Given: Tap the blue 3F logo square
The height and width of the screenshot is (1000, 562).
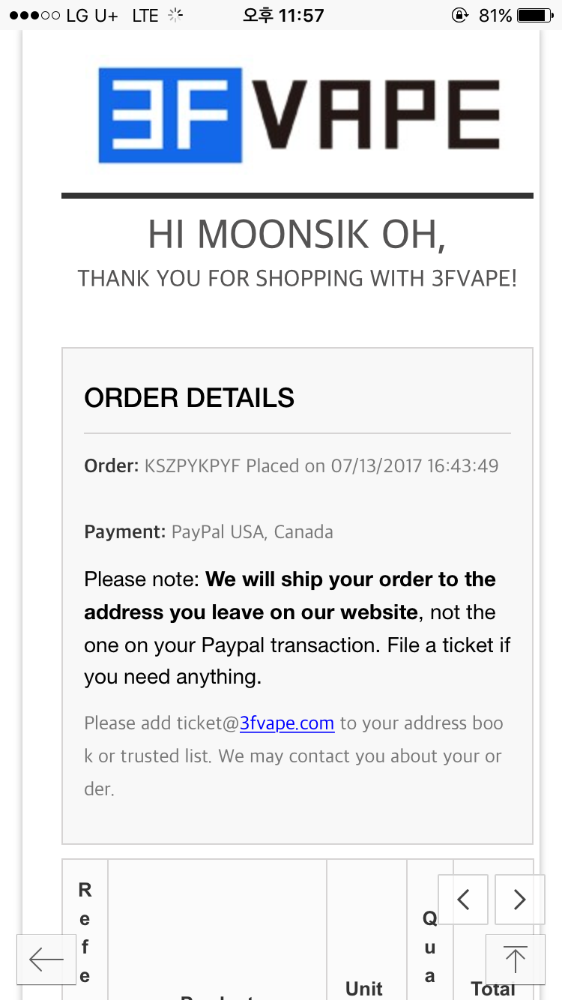Looking at the screenshot, I should coord(171,115).
